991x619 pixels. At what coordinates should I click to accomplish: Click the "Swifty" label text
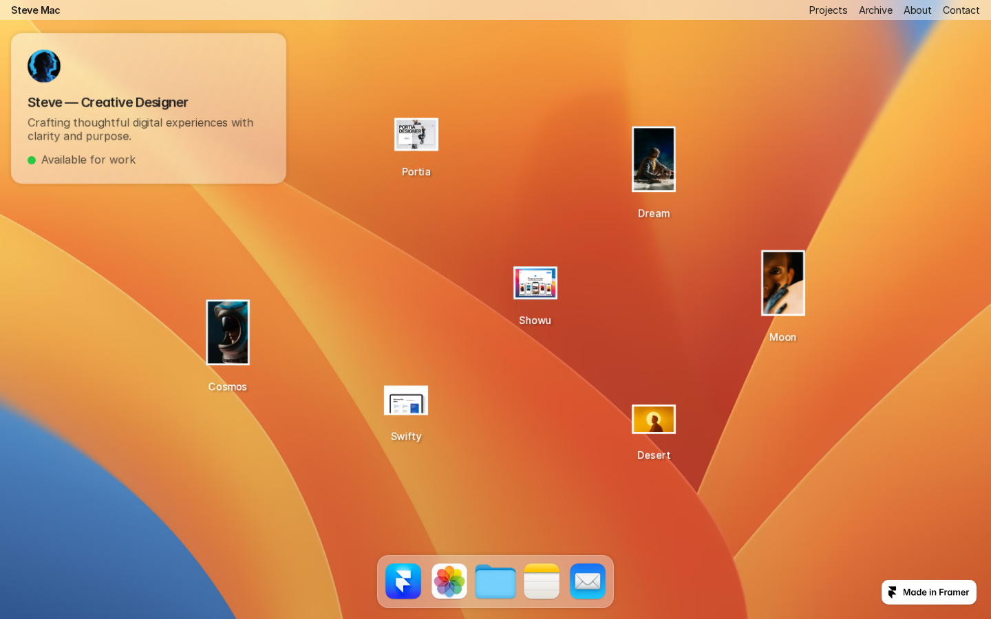[406, 437]
